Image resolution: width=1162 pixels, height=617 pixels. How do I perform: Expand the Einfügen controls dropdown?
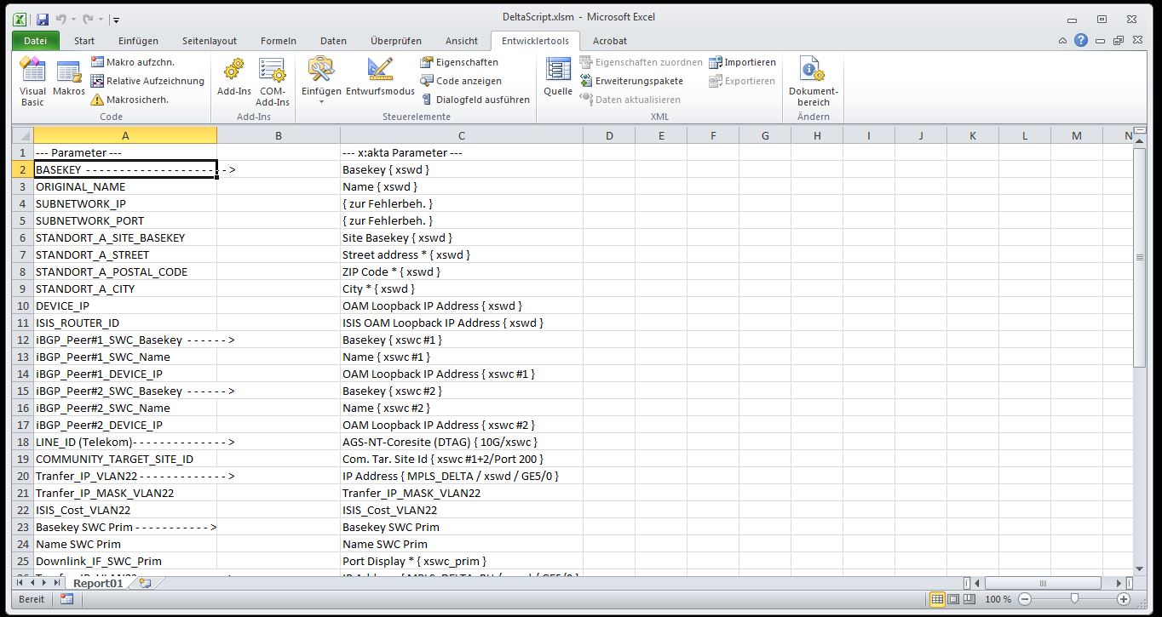click(321, 102)
